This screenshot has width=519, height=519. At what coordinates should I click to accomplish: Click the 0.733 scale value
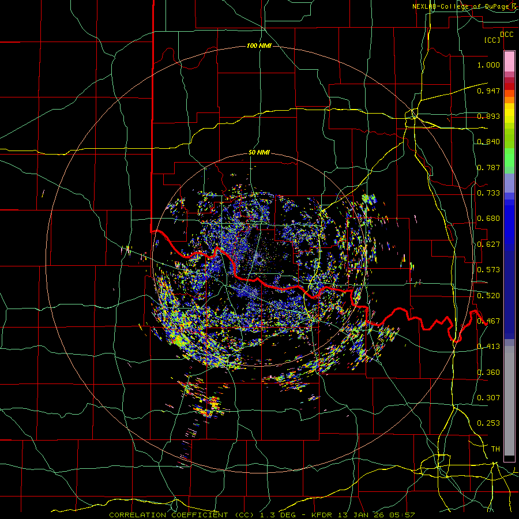(488, 193)
